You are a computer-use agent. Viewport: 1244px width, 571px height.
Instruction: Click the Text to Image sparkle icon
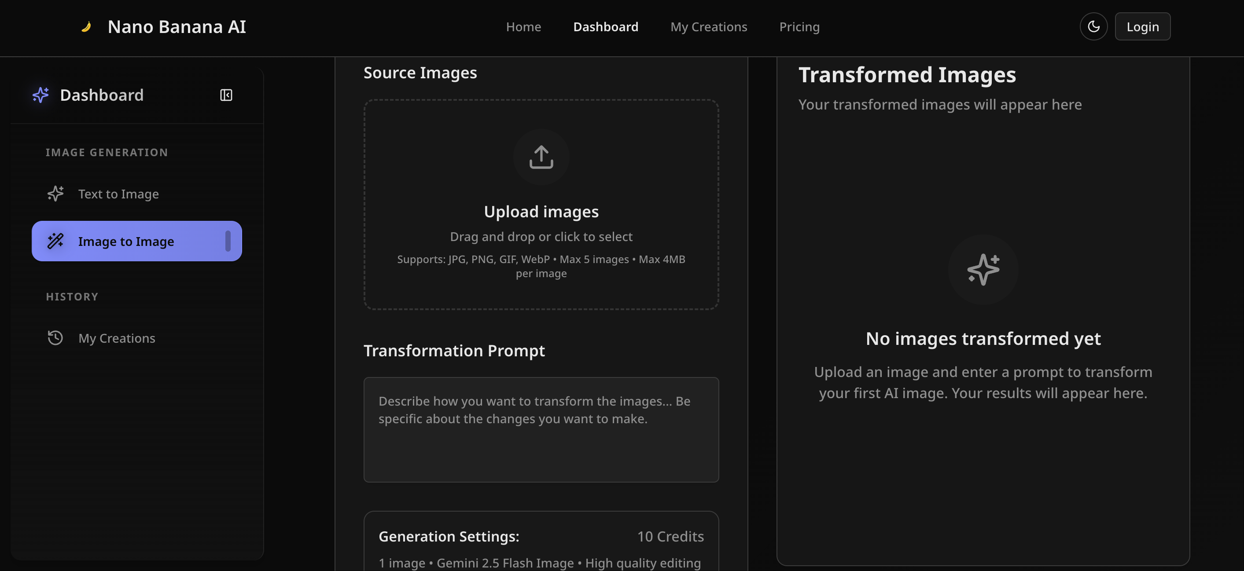tap(55, 194)
